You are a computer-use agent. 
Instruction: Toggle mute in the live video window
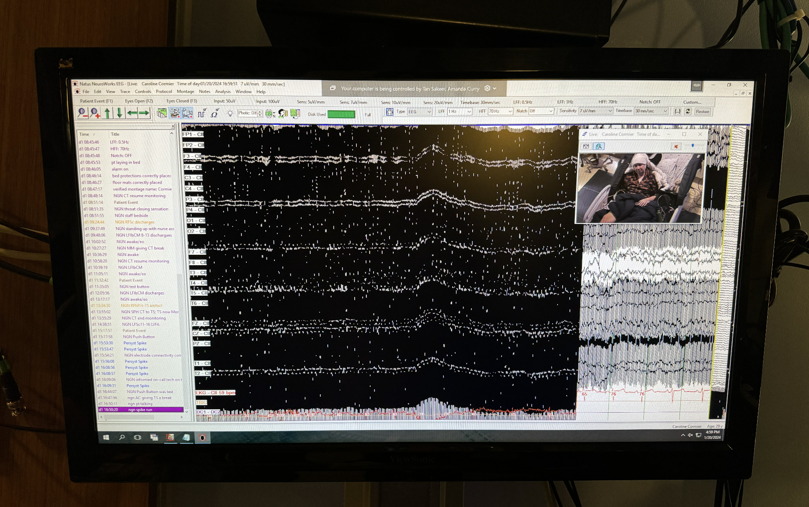point(676,146)
